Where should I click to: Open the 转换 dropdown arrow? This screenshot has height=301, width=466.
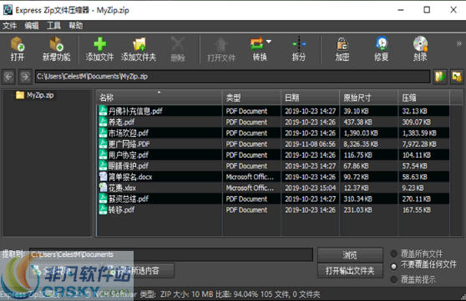pyautogui.click(x=269, y=42)
